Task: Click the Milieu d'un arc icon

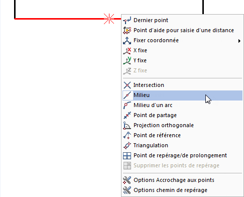Action: pos(127,105)
